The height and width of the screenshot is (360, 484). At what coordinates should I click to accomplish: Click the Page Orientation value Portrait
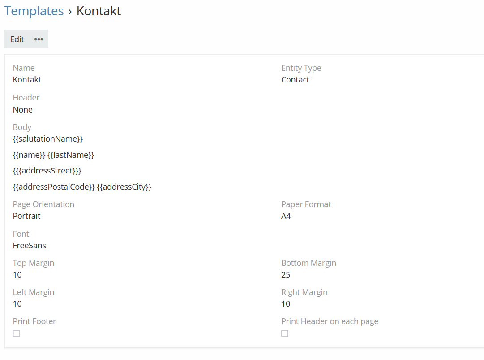26,216
